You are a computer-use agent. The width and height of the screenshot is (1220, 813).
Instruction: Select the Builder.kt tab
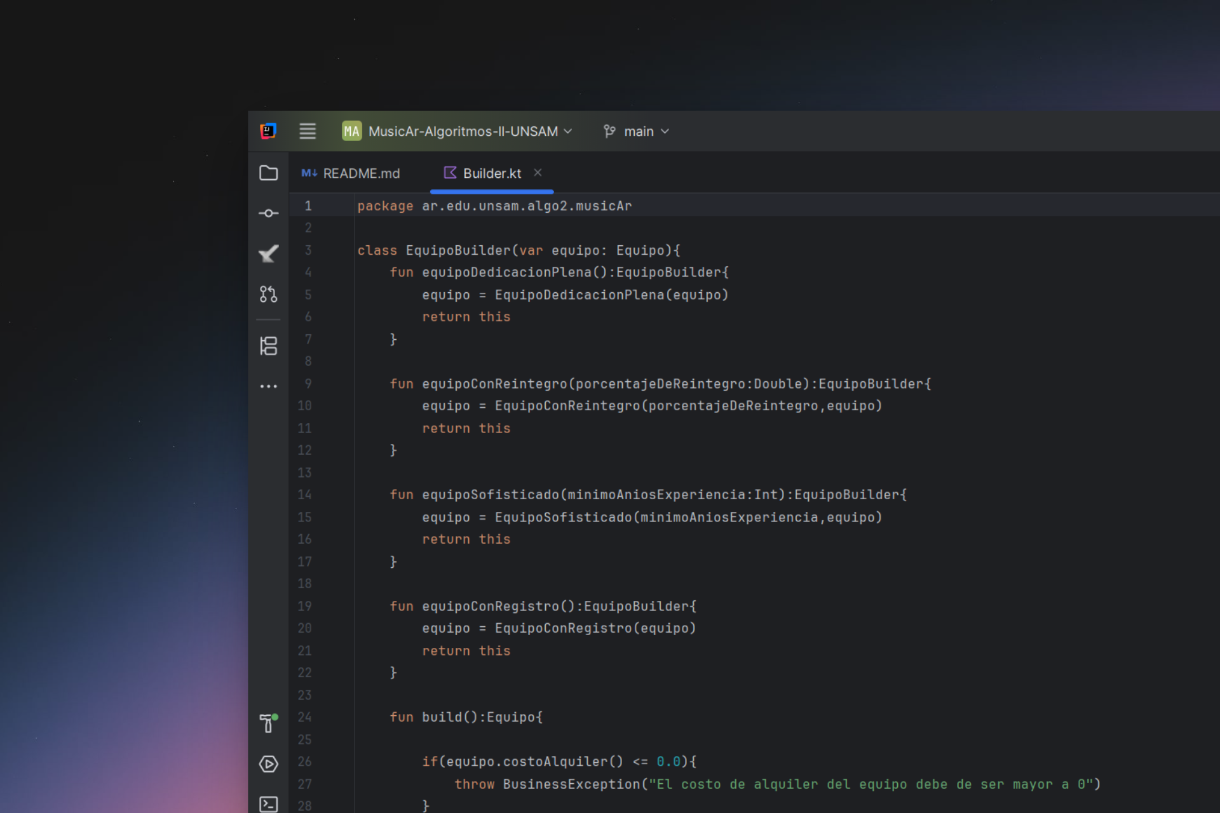tap(491, 173)
